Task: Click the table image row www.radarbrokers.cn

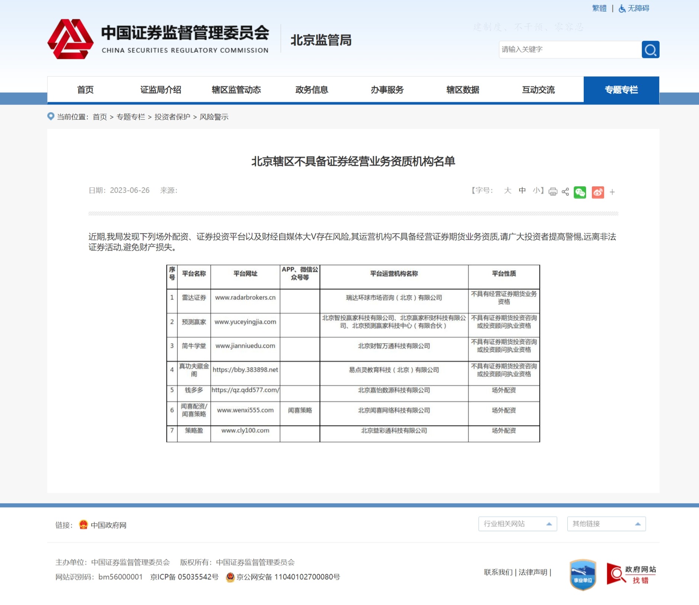Action: 245,297
